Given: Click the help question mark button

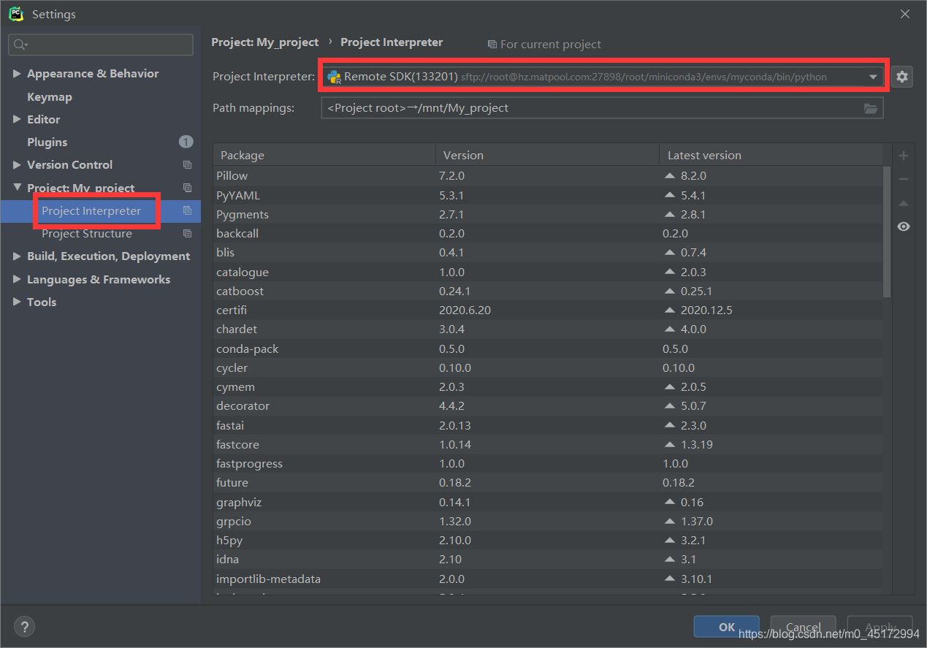Looking at the screenshot, I should coord(24,627).
